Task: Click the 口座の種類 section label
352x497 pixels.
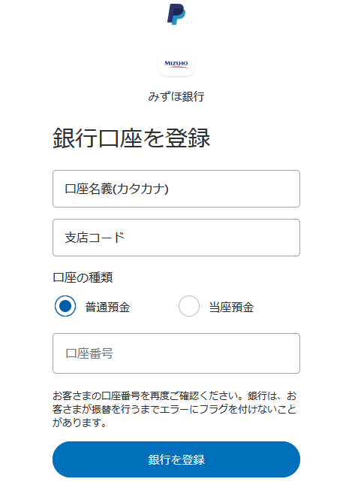Action: point(83,277)
